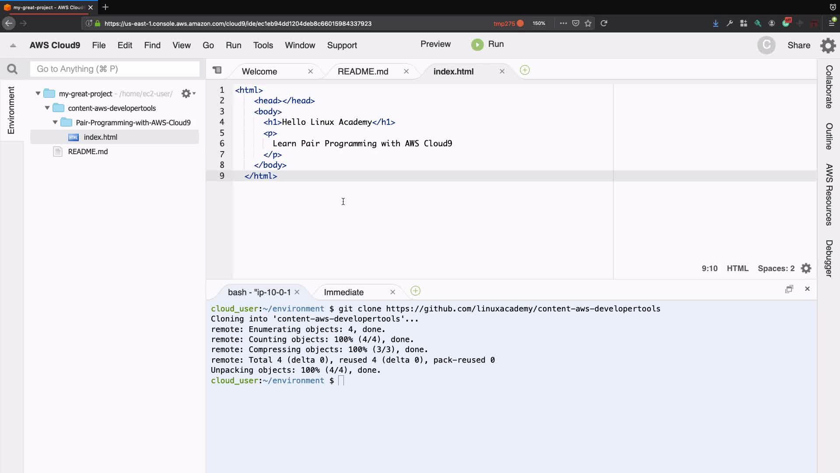Open editor settings gear in the status bar

point(806,268)
